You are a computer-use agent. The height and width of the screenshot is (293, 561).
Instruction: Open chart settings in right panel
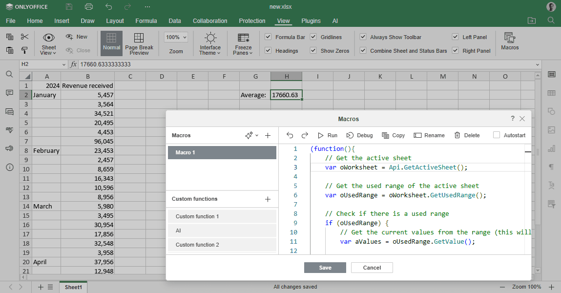point(551,148)
